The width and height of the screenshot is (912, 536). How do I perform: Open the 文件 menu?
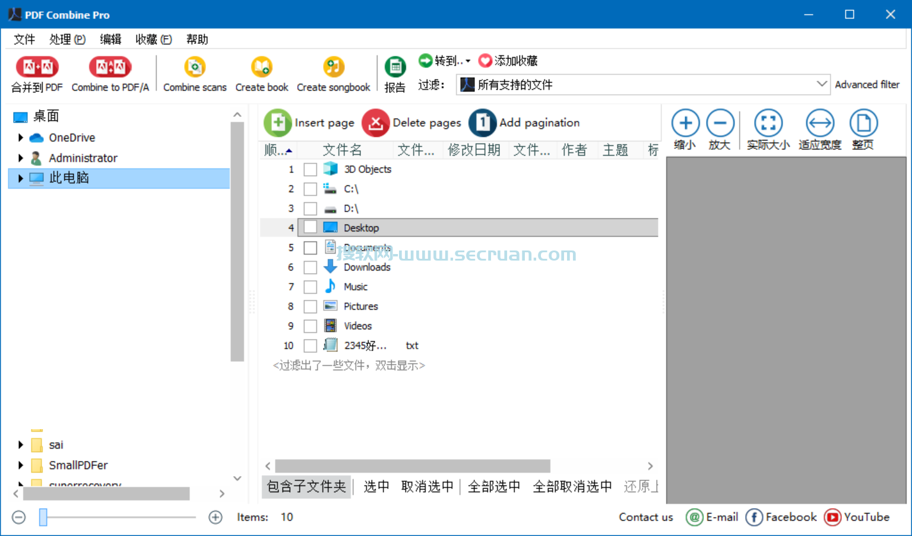click(24, 39)
